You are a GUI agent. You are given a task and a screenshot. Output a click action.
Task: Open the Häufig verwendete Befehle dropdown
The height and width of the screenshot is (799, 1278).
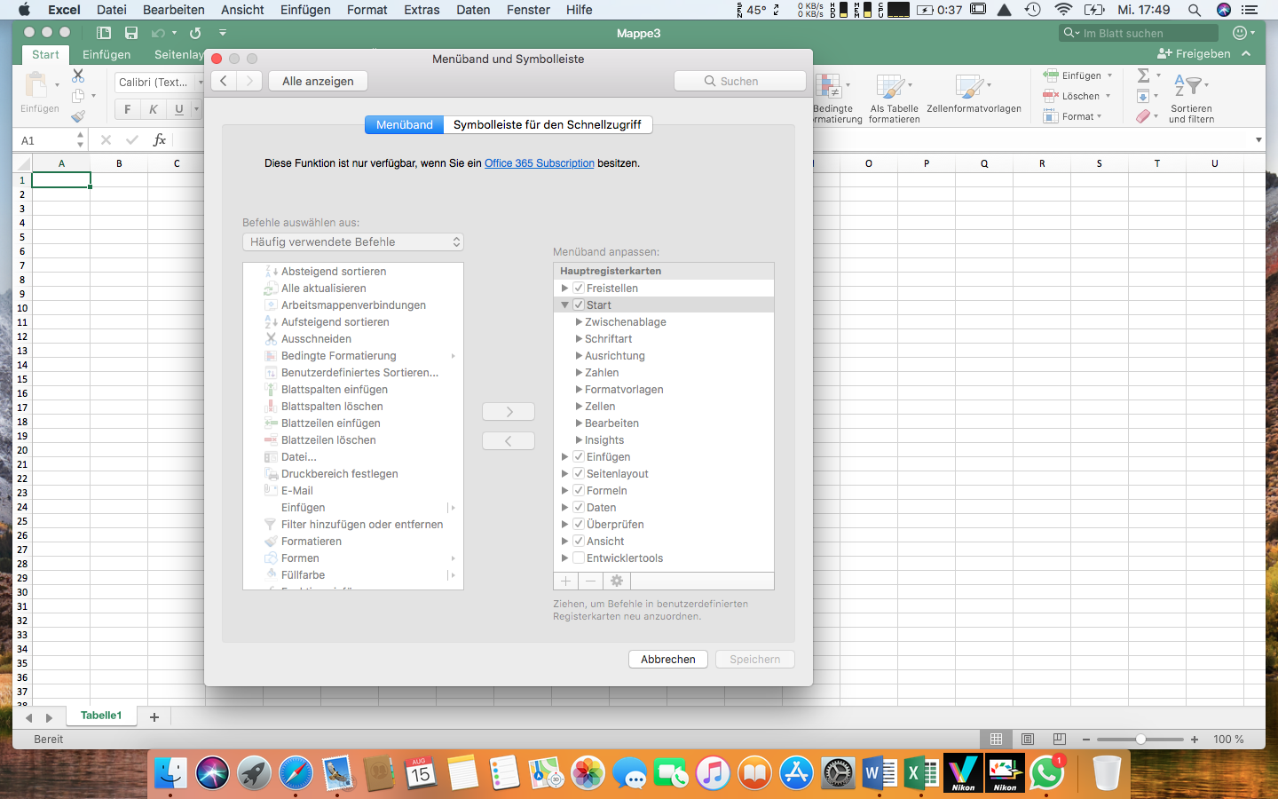click(x=353, y=241)
